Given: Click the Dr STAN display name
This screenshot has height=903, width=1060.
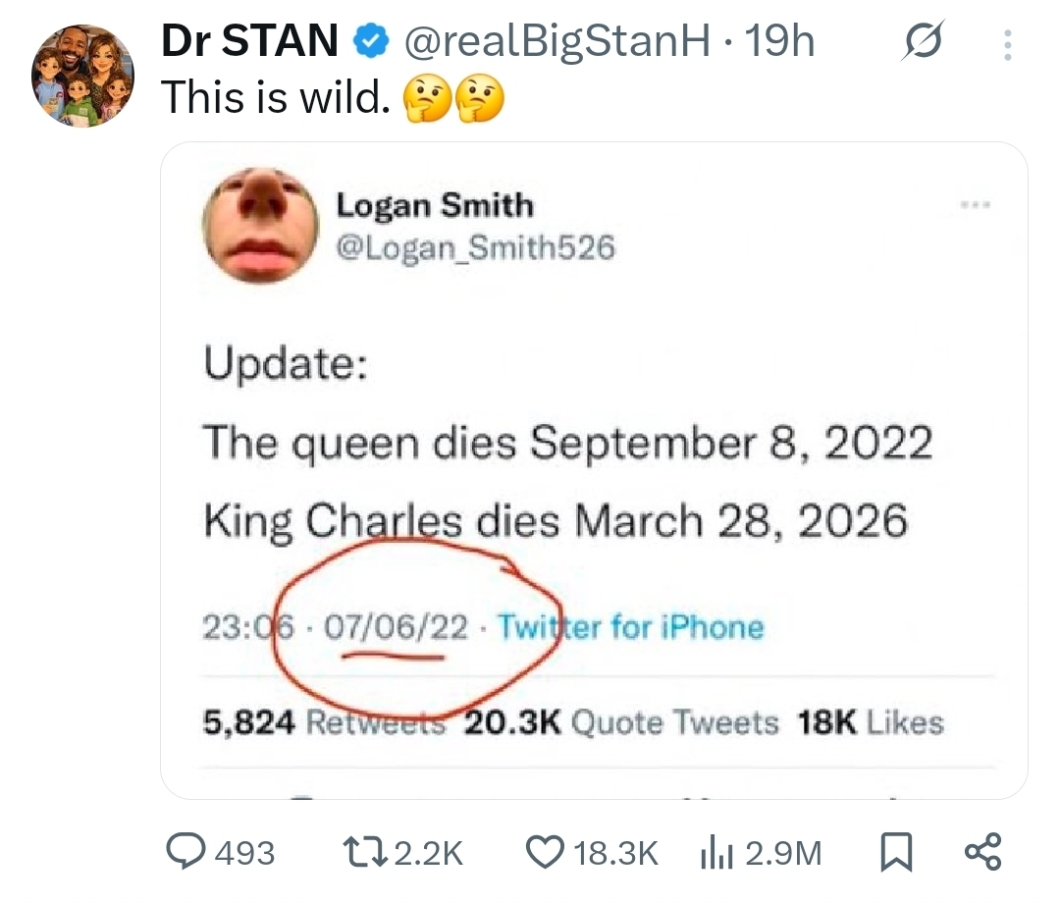Looking at the screenshot, I should point(249,42).
